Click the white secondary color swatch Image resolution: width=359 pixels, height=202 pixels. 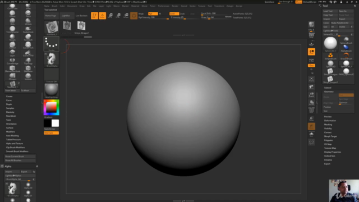pos(55,123)
